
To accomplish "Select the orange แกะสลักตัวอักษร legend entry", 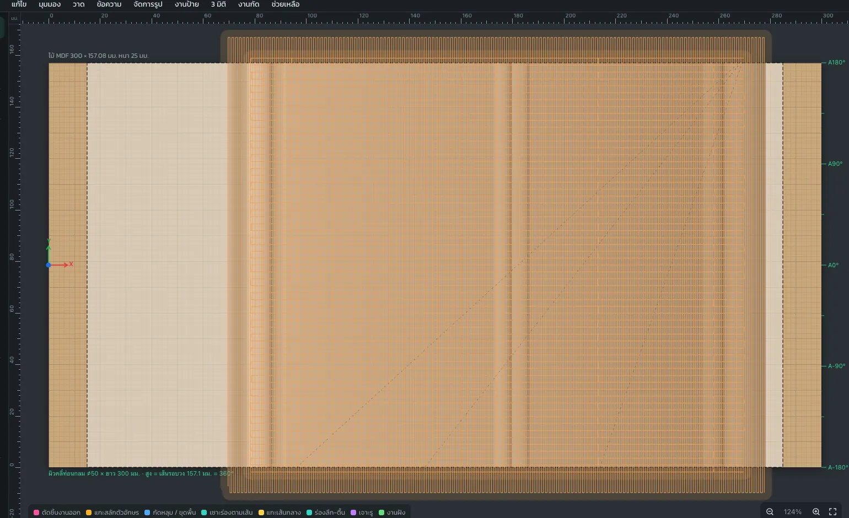I will pyautogui.click(x=112, y=512).
